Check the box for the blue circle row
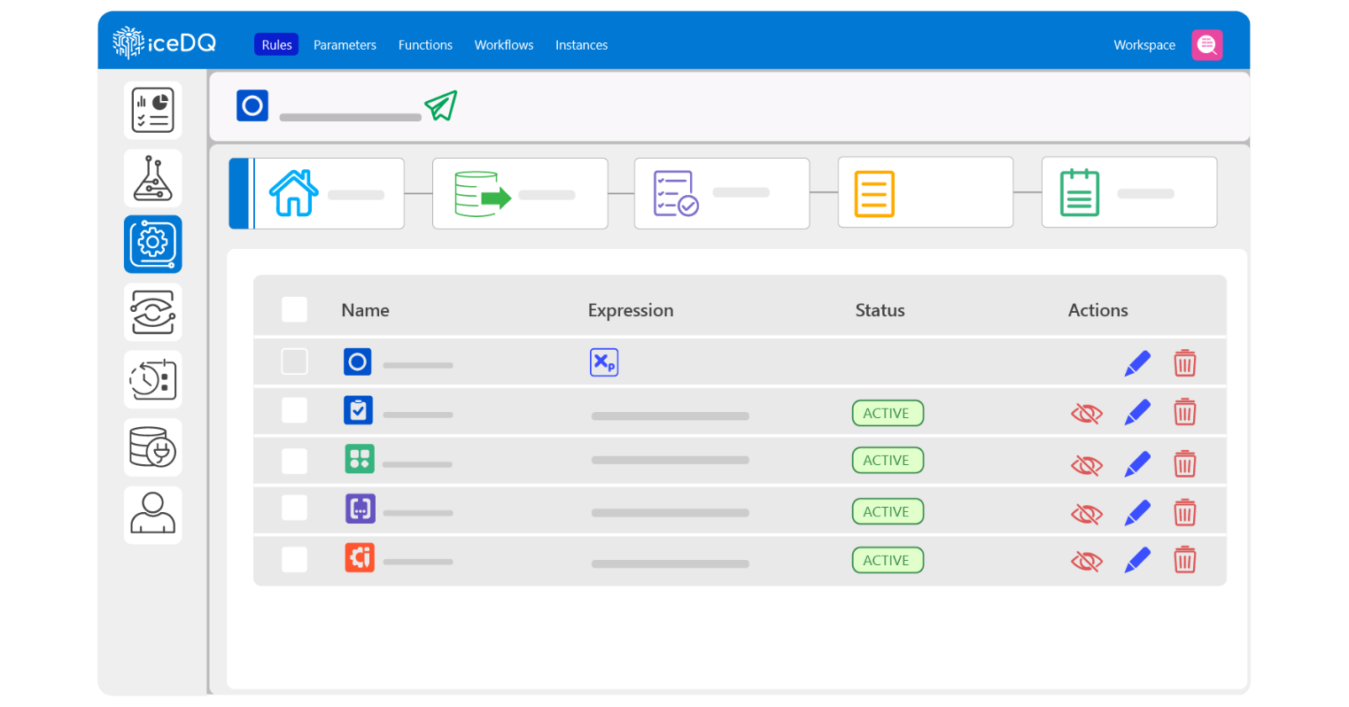Screen dimensions: 1349x707 pos(294,361)
